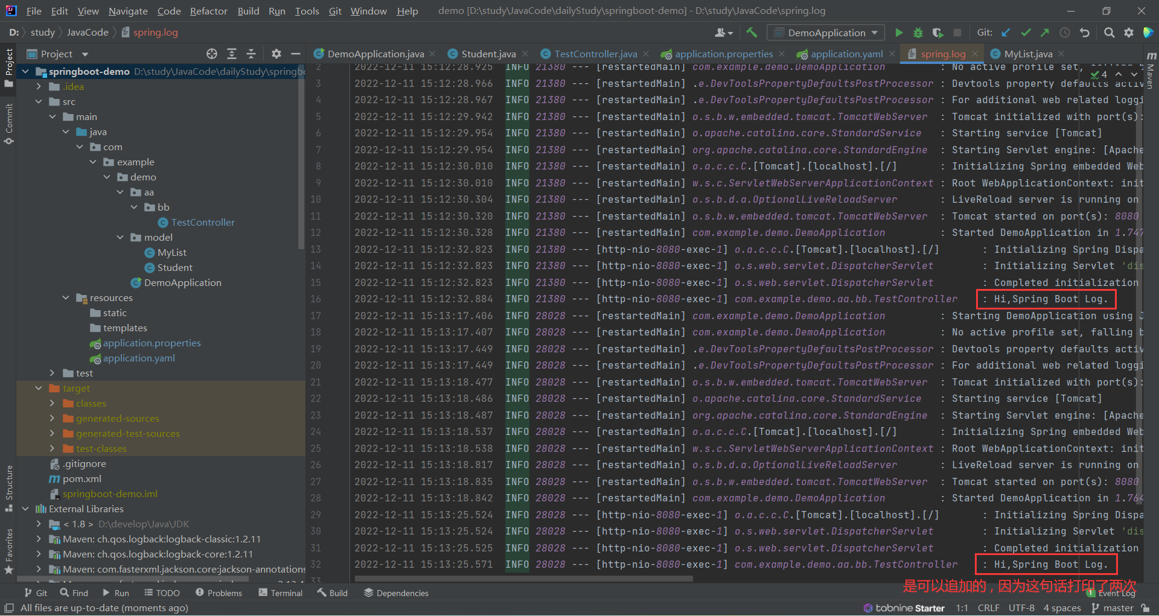This screenshot has width=1159, height=616.
Task: Select application.properties in the project tree
Action: [x=152, y=343]
